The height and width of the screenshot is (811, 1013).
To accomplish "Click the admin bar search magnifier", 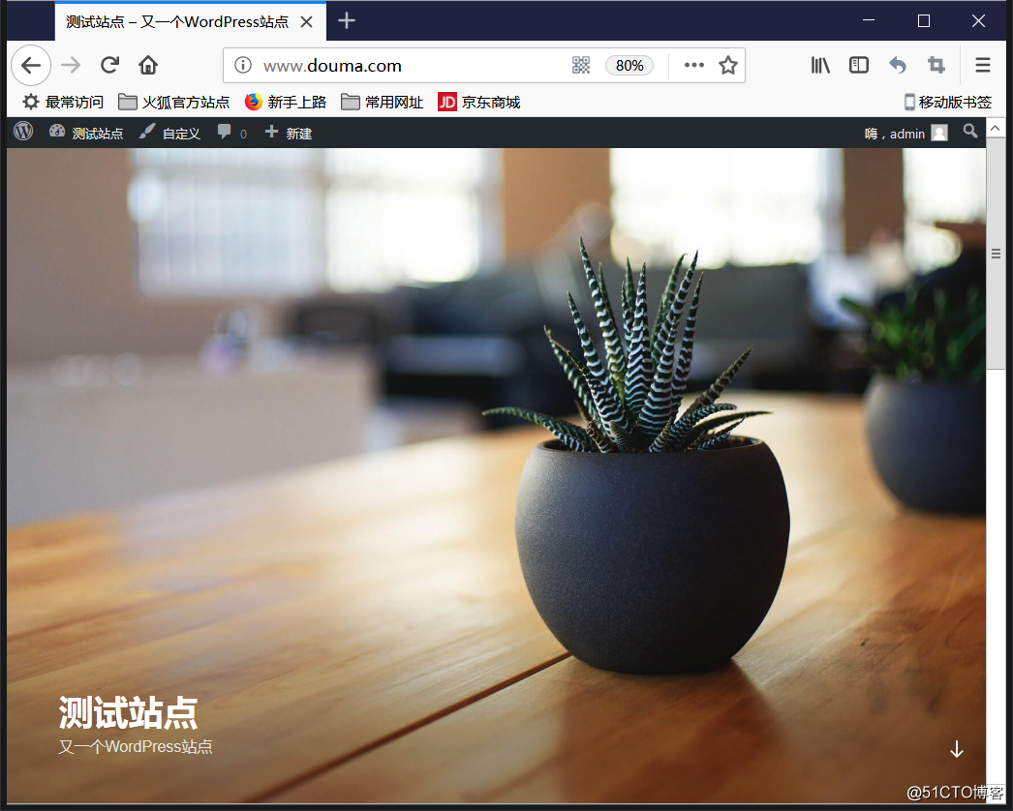I will click(969, 132).
